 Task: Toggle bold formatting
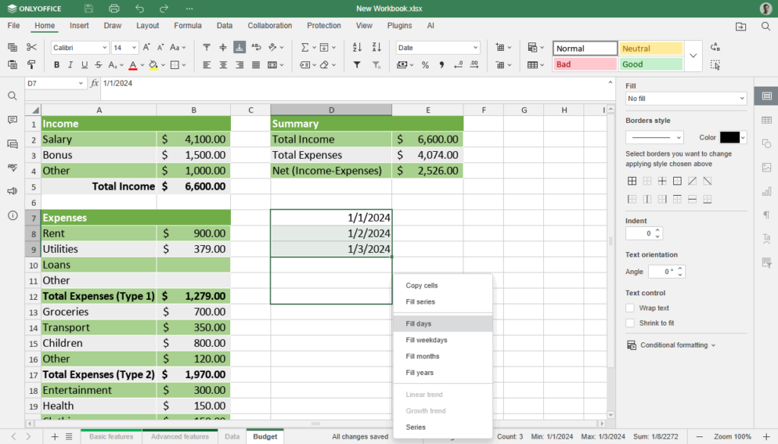56,65
